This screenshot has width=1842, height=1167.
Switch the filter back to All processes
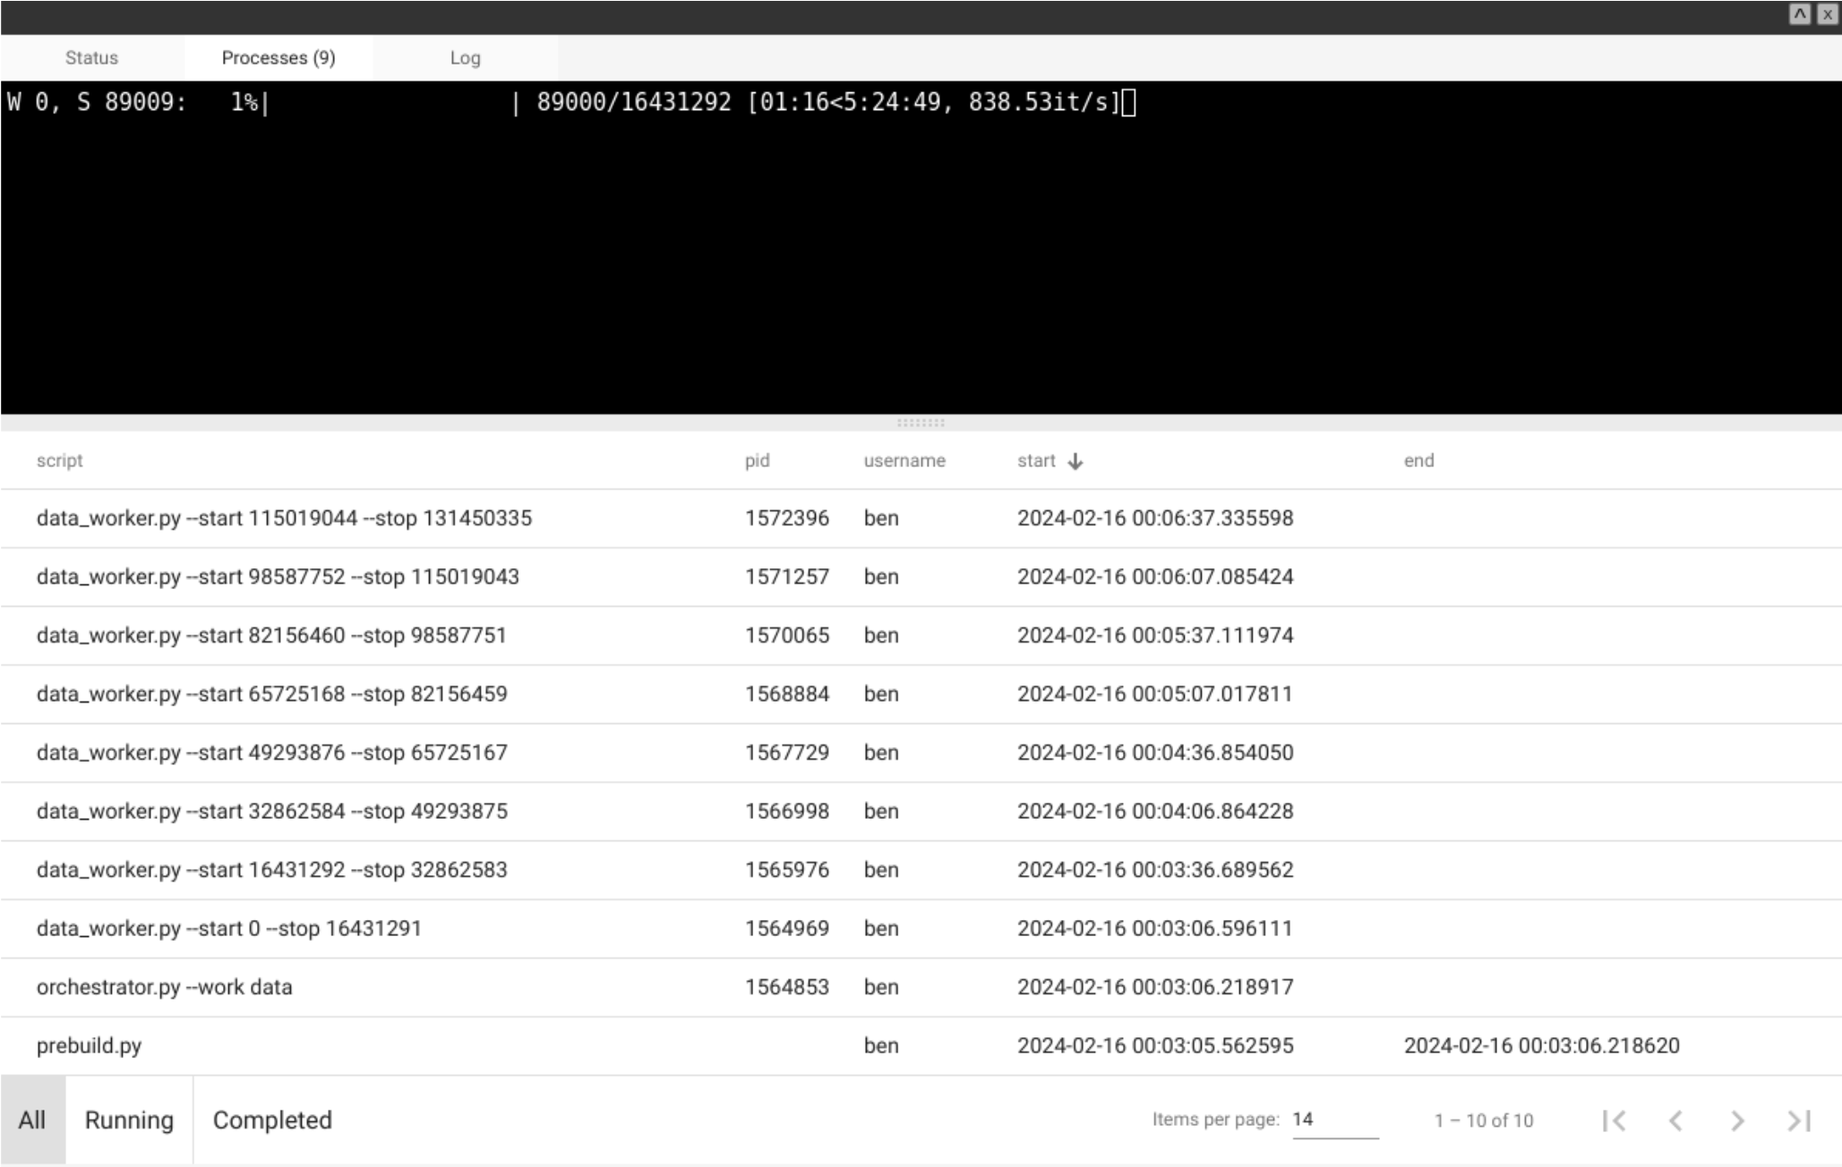(x=34, y=1119)
